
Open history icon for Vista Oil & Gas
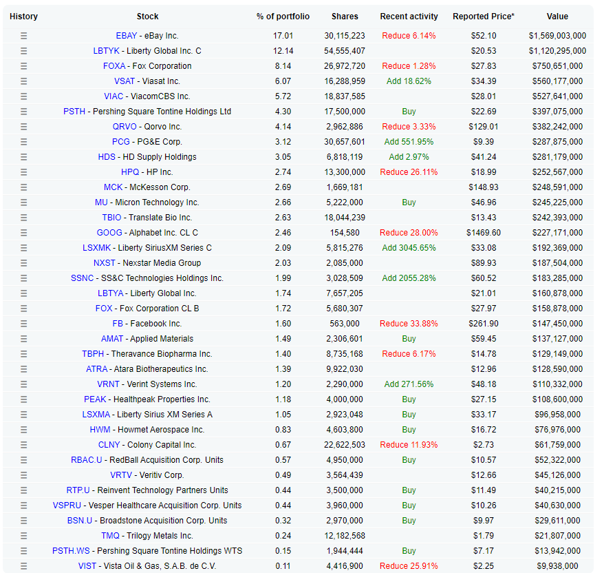click(24, 566)
